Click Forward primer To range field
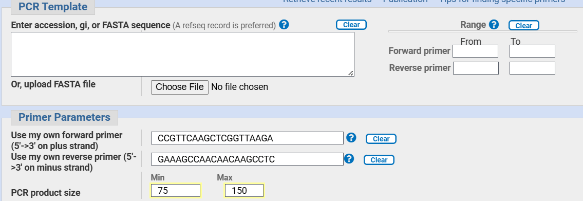The width and height of the screenshot is (583, 201). pos(533,51)
